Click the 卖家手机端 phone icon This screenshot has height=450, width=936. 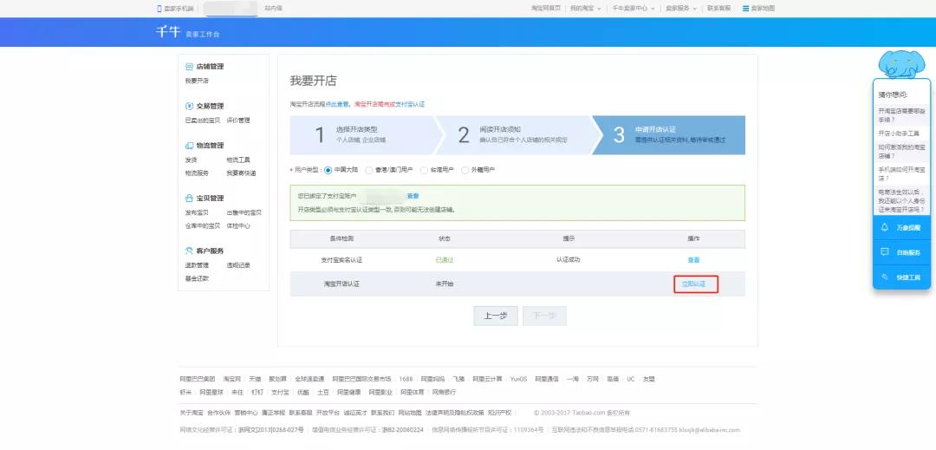(159, 9)
